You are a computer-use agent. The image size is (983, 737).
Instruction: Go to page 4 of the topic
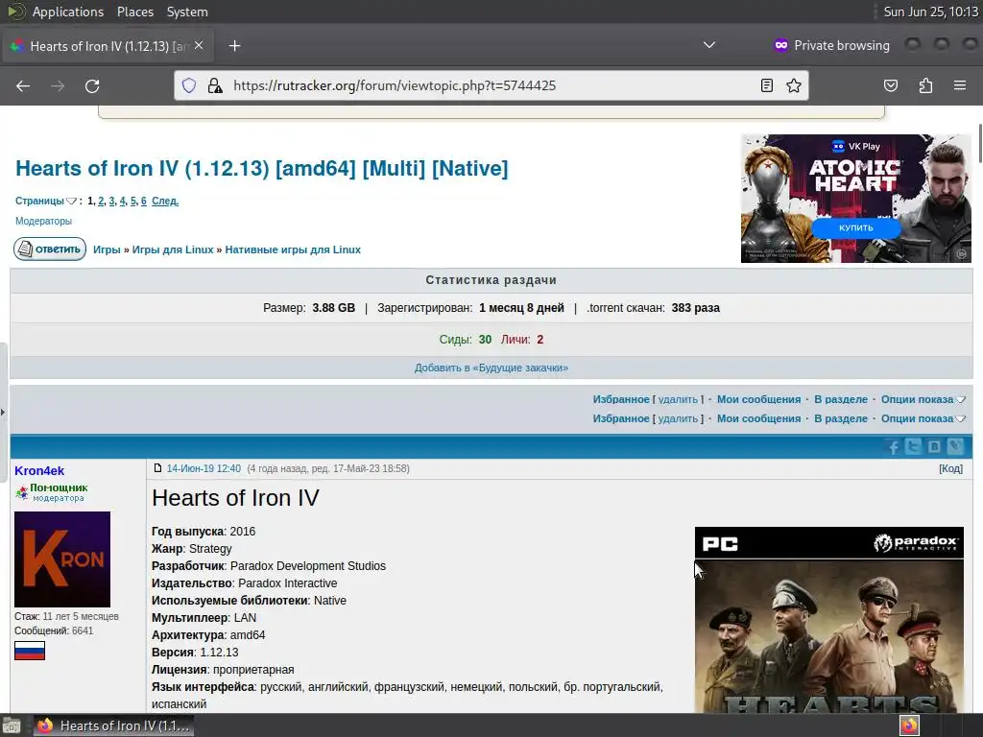(122, 201)
